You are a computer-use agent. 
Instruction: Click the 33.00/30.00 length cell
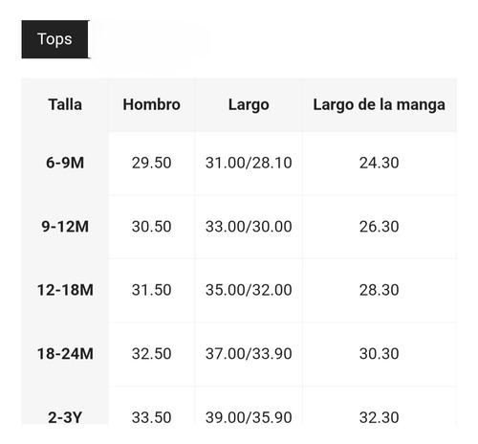pos(249,227)
